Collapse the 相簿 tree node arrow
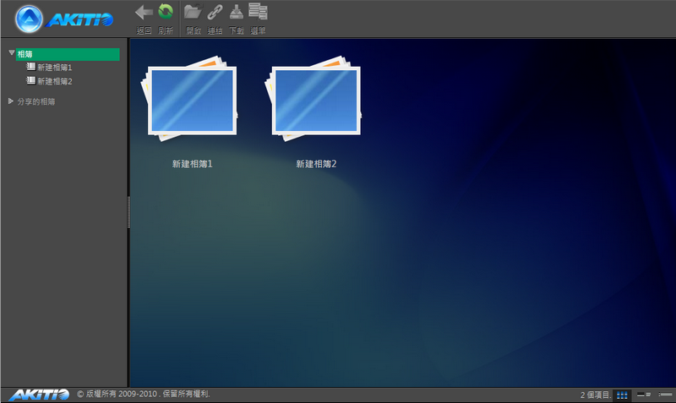 point(11,53)
